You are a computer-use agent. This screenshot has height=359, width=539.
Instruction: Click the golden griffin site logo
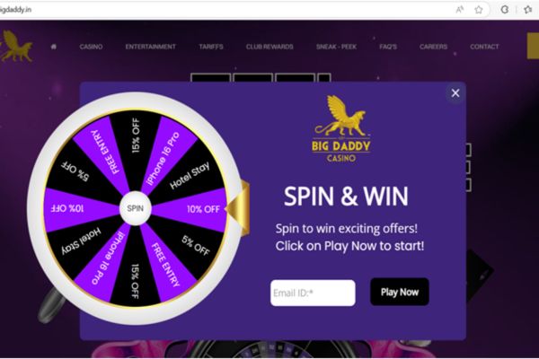click(x=16, y=47)
